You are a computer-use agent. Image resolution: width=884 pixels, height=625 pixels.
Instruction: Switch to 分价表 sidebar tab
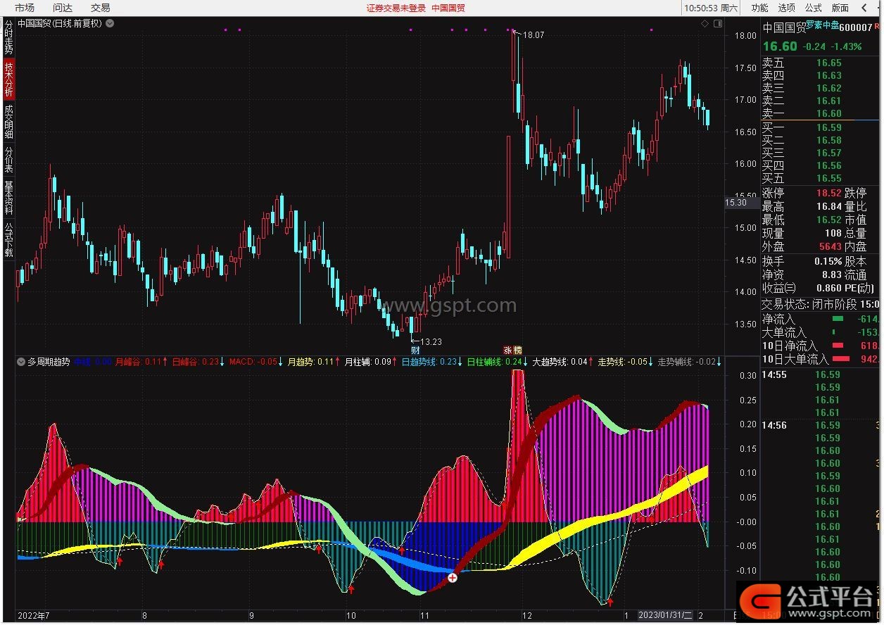click(8, 160)
